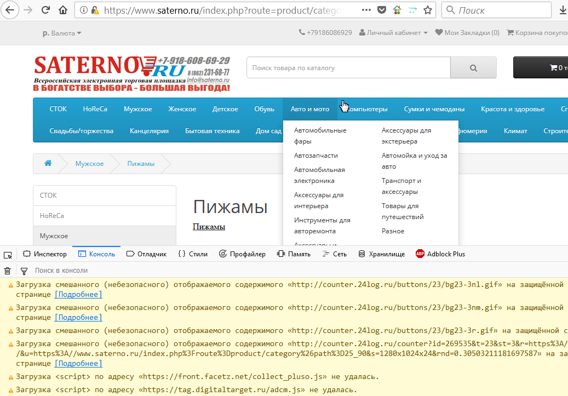
Task: Click the SATERNO.RU logo
Action: (132, 73)
